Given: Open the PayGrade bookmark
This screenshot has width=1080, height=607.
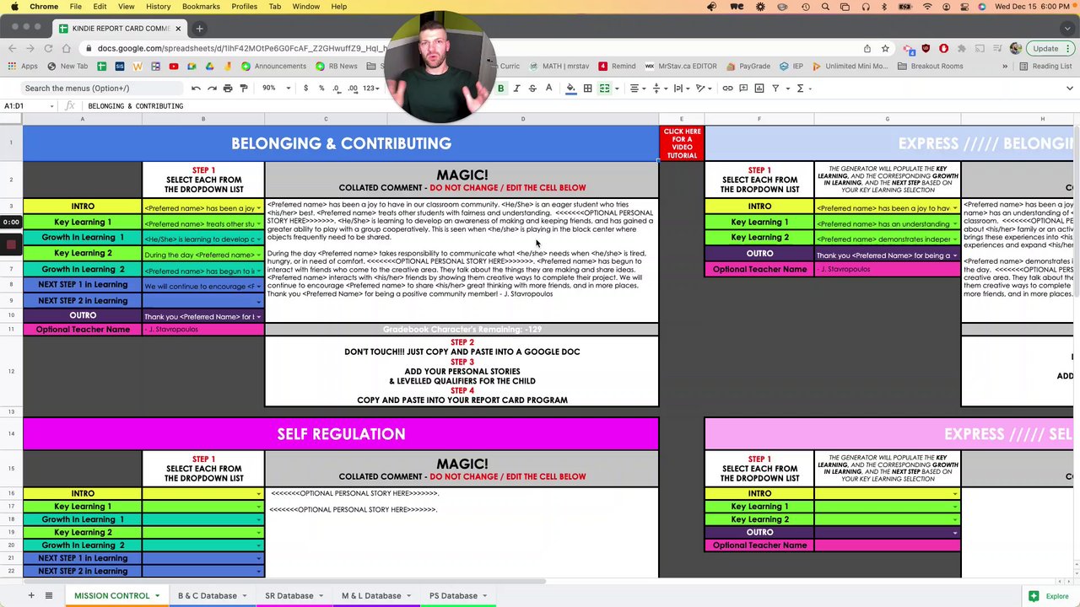Looking at the screenshot, I should point(747,66).
